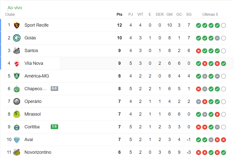Click the Coritiba crest icon
Viewport: 234px width, 158px height.
click(x=17, y=127)
